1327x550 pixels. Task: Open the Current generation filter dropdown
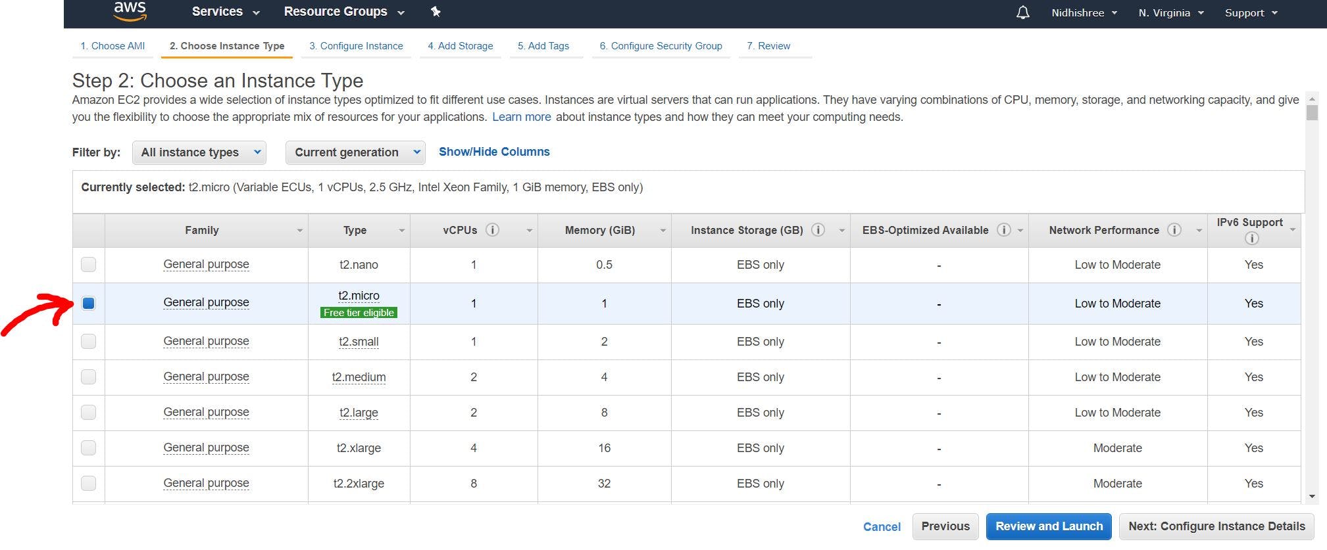(355, 152)
